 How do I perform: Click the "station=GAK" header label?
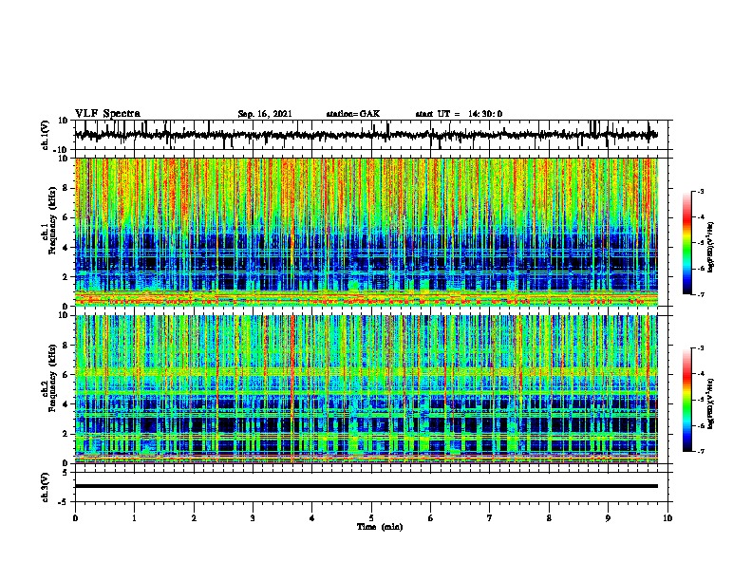(353, 114)
